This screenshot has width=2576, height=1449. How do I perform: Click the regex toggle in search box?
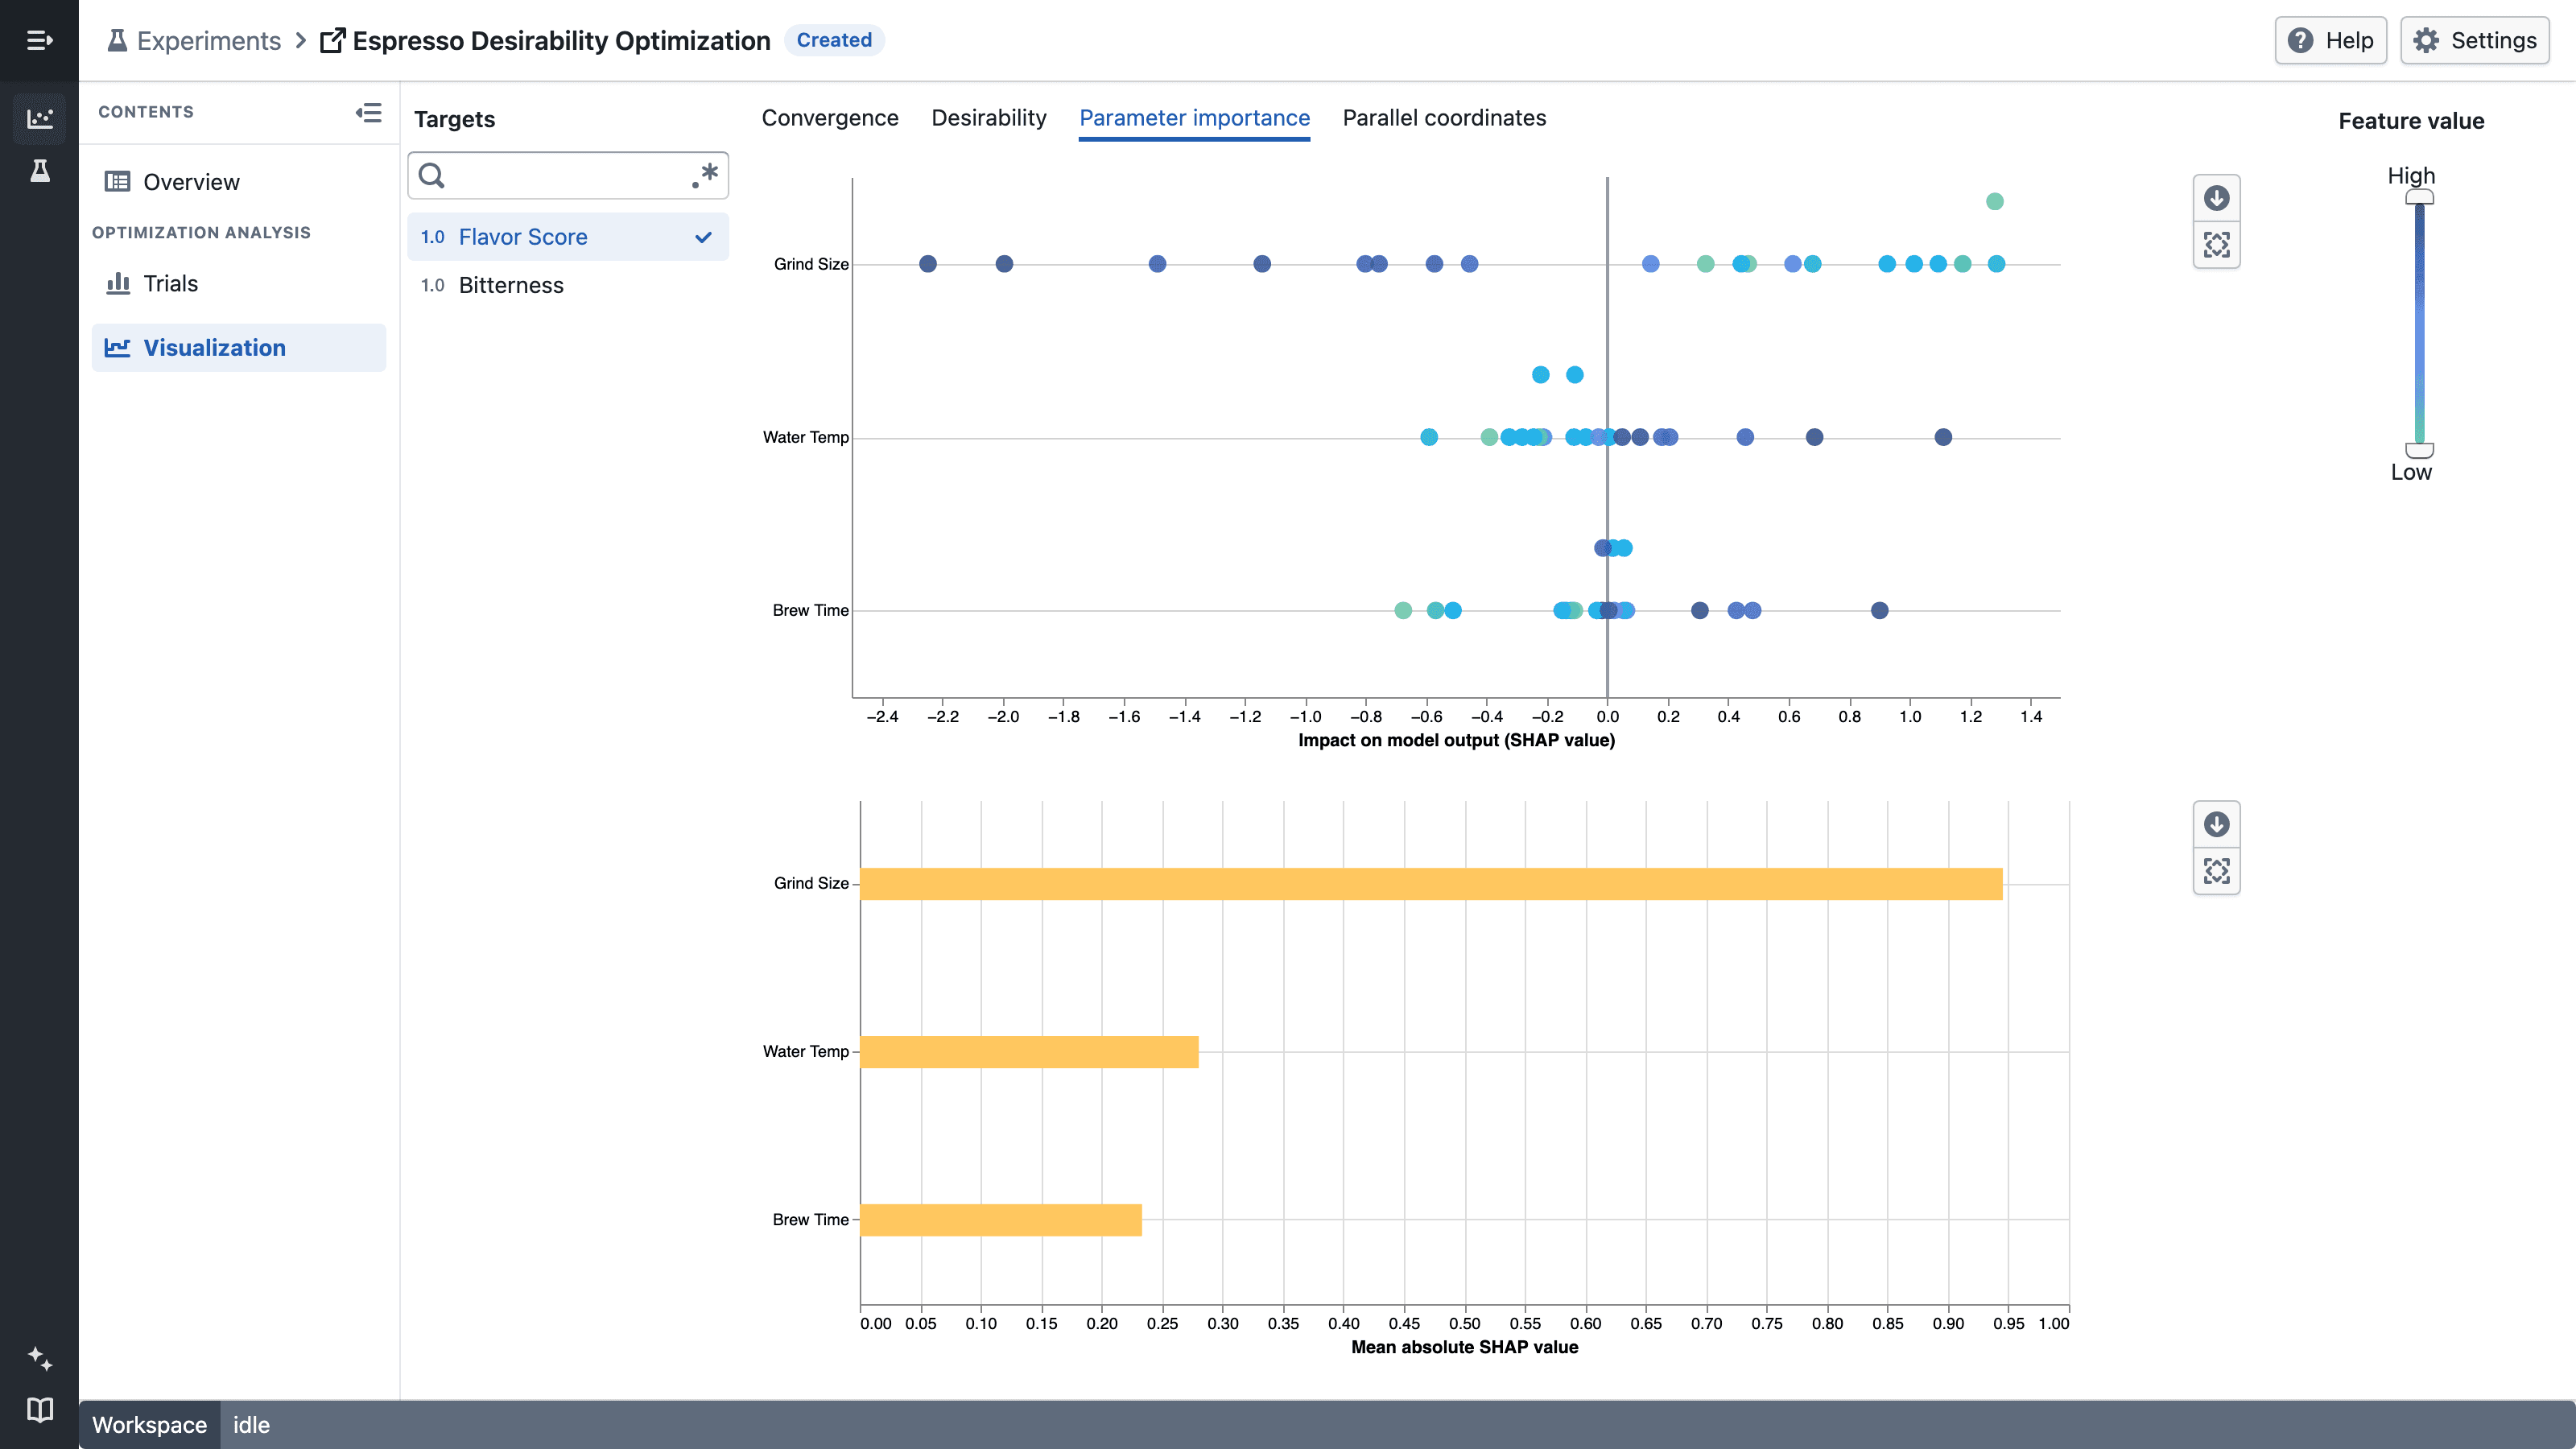705,176
